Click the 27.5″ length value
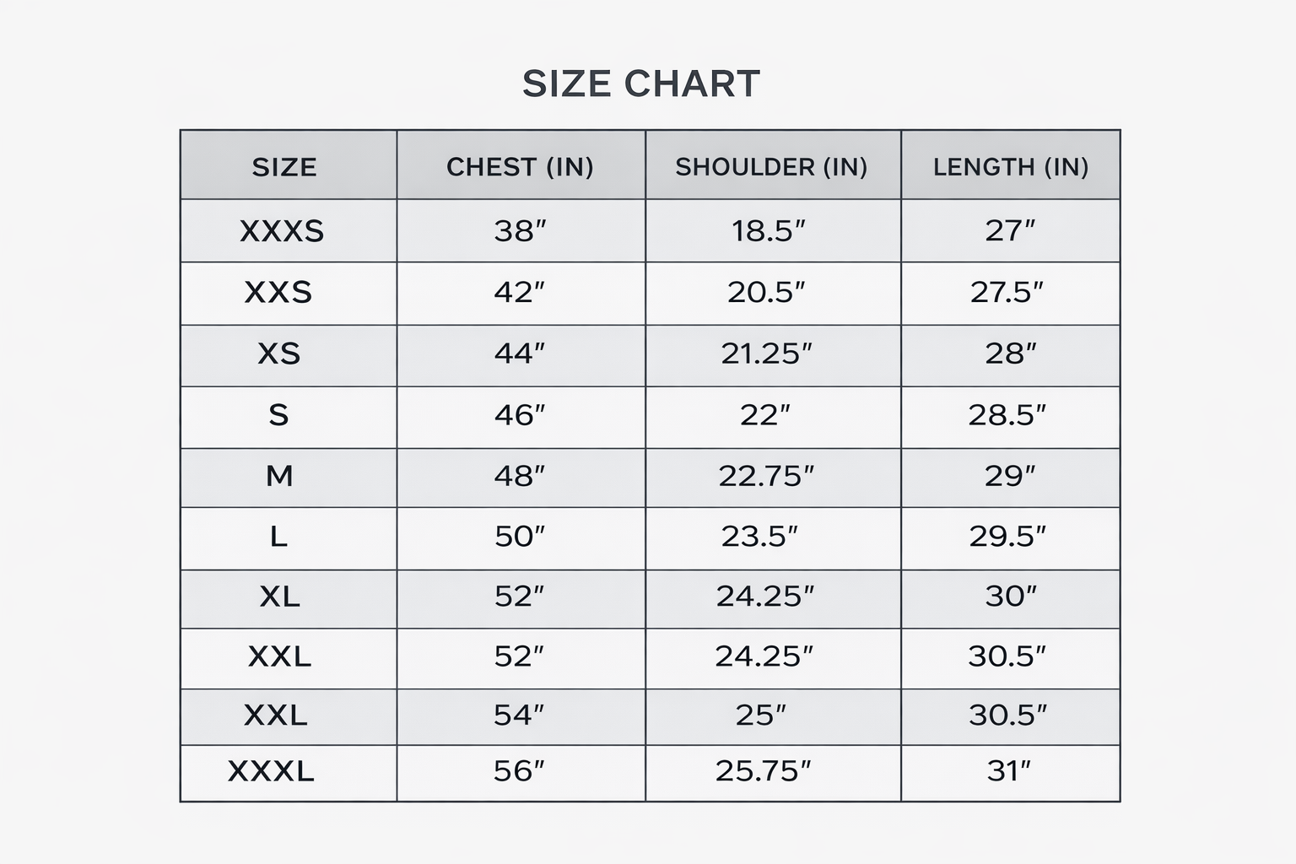The width and height of the screenshot is (1296, 864). pyautogui.click(x=1007, y=293)
